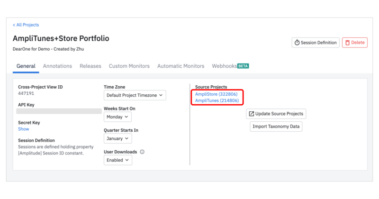Expand the Weeks Start On dropdown
379x199 pixels.
pos(117,117)
